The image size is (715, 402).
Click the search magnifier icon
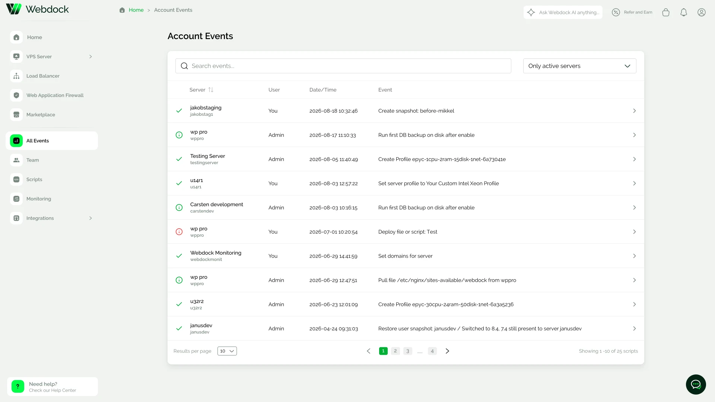pos(184,66)
